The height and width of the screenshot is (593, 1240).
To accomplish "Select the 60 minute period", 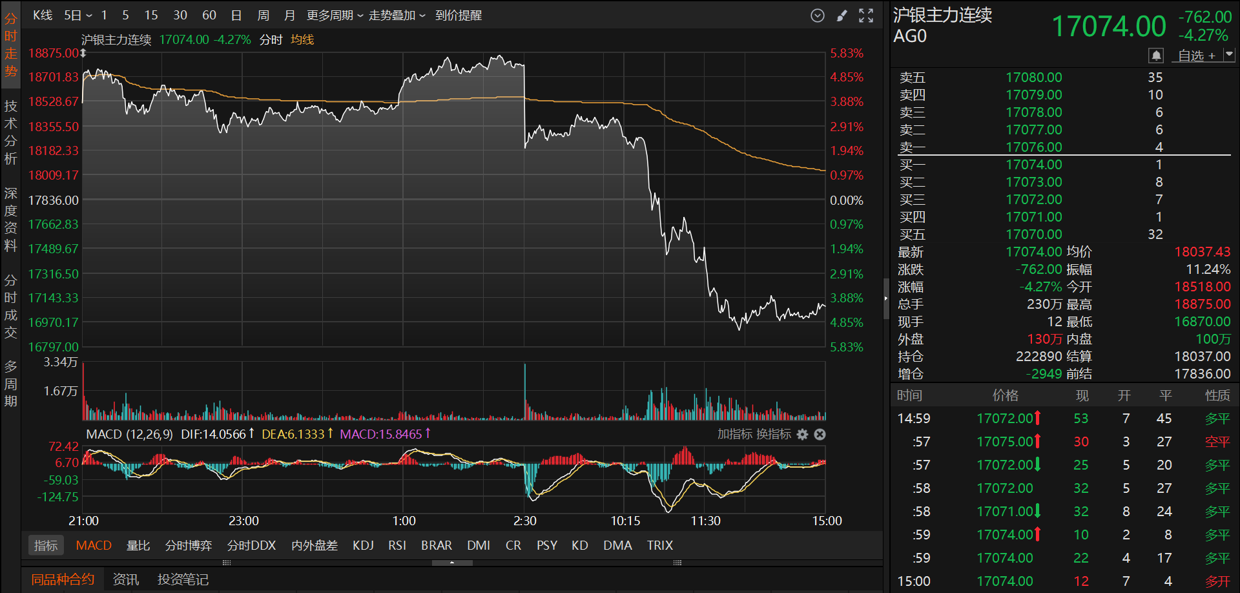I will [209, 16].
